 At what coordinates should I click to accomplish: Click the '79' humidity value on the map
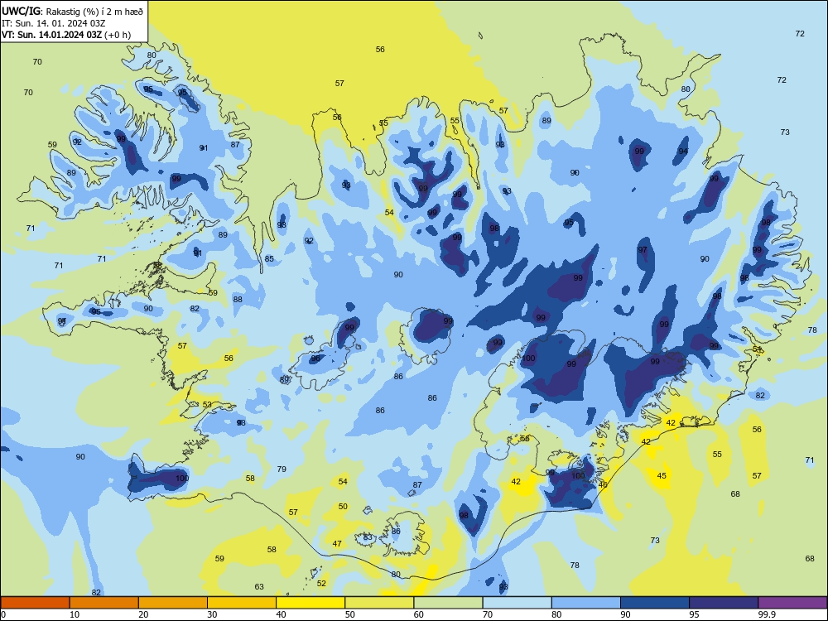click(x=282, y=469)
